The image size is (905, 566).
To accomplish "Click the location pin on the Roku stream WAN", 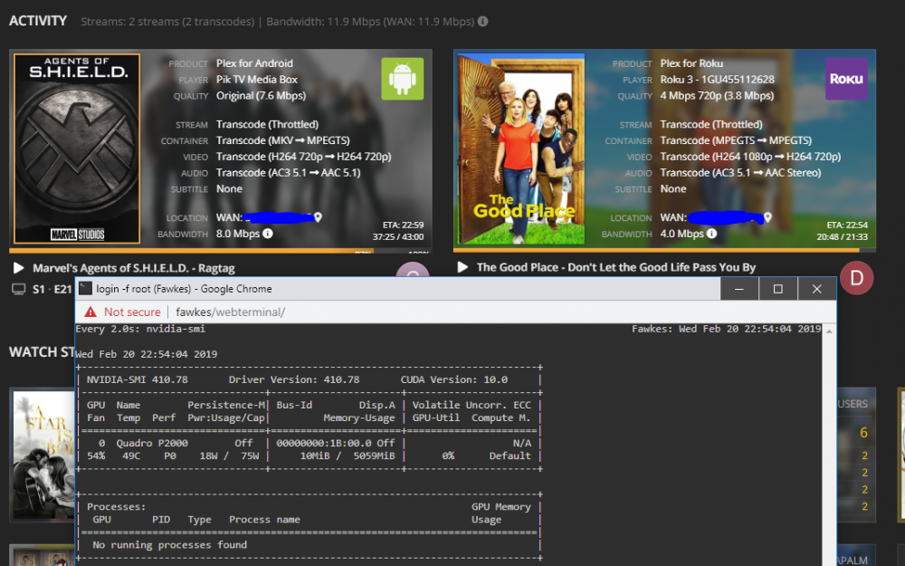I will 767,217.
